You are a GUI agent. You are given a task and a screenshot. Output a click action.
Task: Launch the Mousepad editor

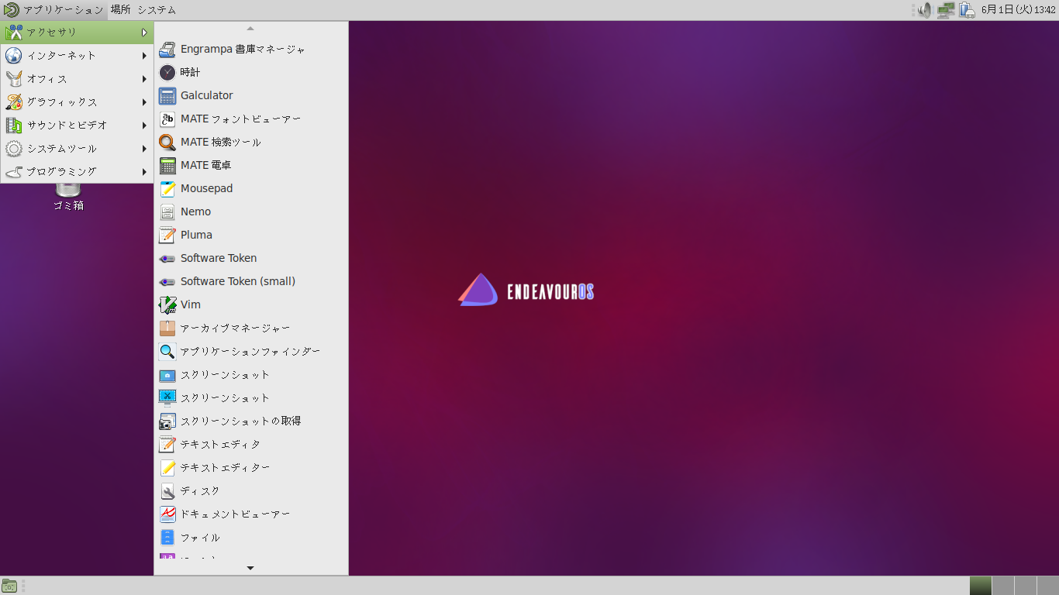click(251, 188)
